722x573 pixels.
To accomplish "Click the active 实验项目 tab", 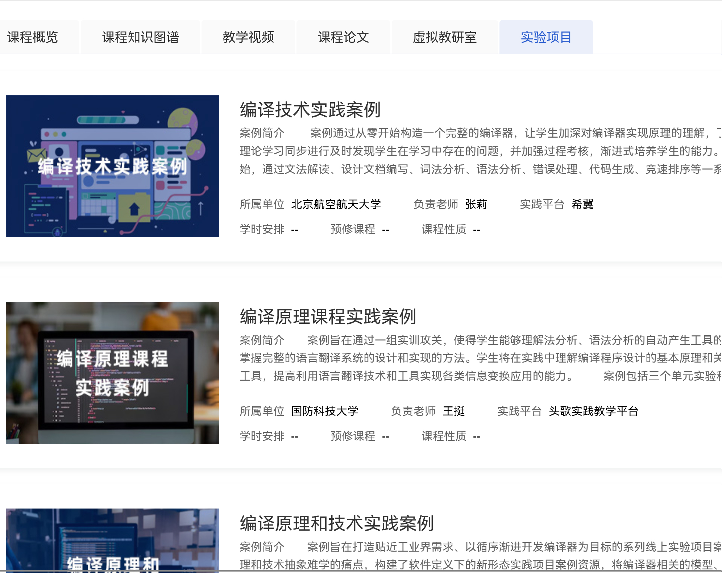I will [546, 37].
